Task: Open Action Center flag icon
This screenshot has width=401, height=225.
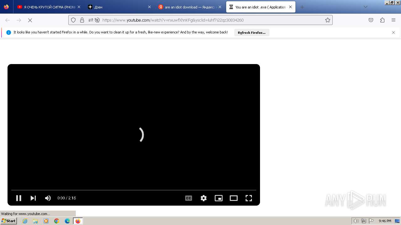Action: point(371,221)
